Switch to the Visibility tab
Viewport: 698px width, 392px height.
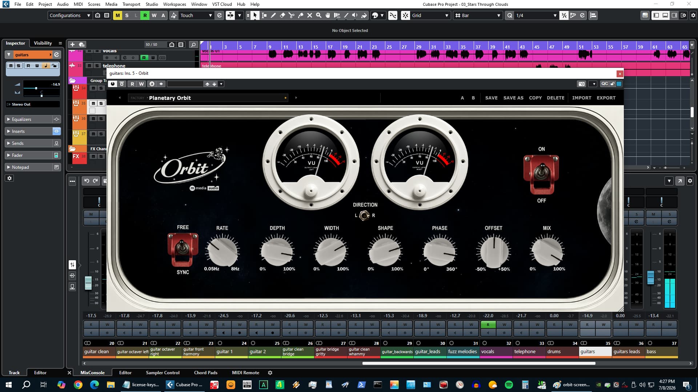43,43
